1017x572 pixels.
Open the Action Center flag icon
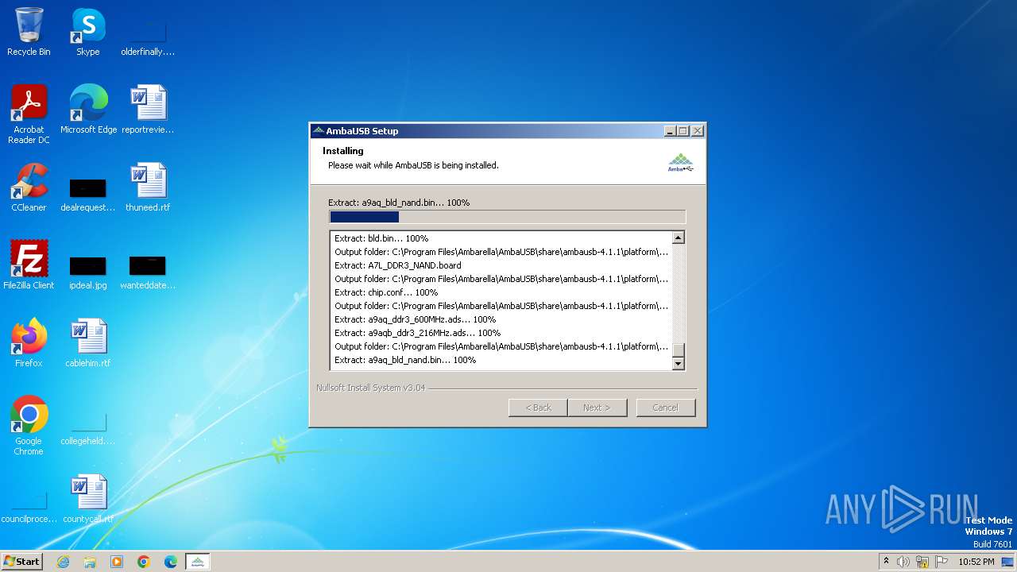942,562
